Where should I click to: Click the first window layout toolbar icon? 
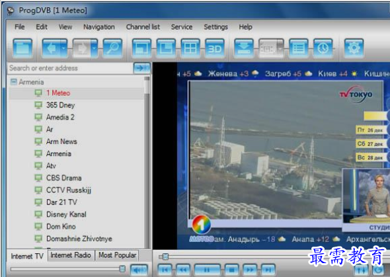click(x=141, y=48)
